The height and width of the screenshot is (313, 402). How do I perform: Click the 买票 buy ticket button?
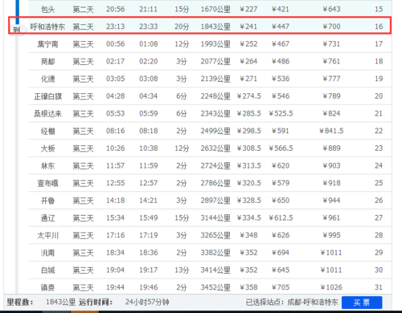pos(362,303)
